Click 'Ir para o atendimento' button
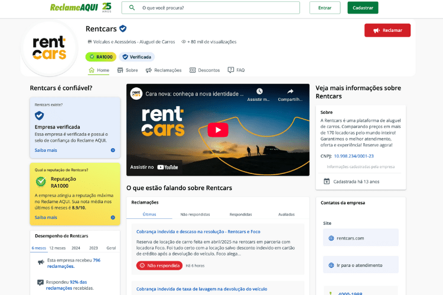 [361, 265]
